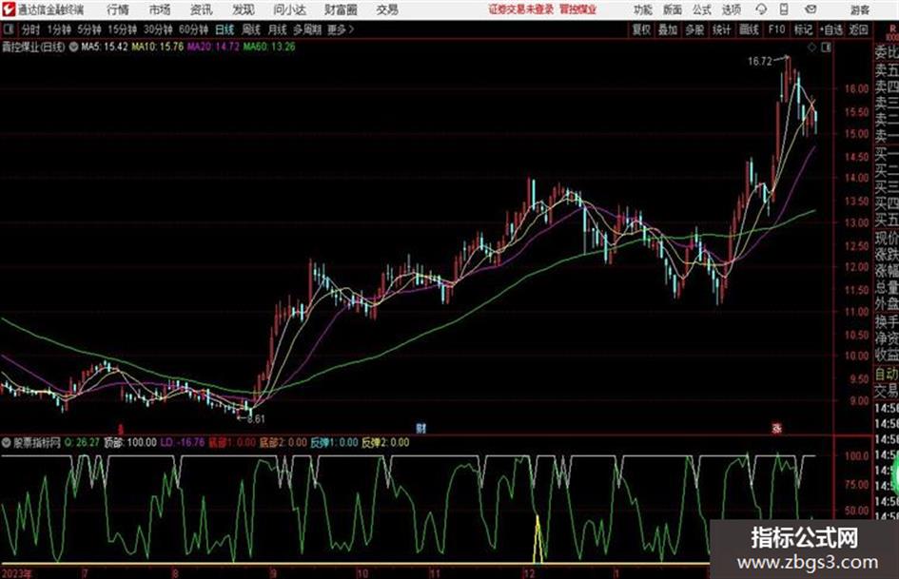Image resolution: width=899 pixels, height=579 pixels.
Task: Click the 反弹1: 0.00 indicator value
Action: 334,442
